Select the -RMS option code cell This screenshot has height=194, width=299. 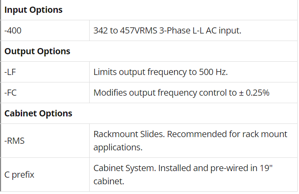coord(45,141)
